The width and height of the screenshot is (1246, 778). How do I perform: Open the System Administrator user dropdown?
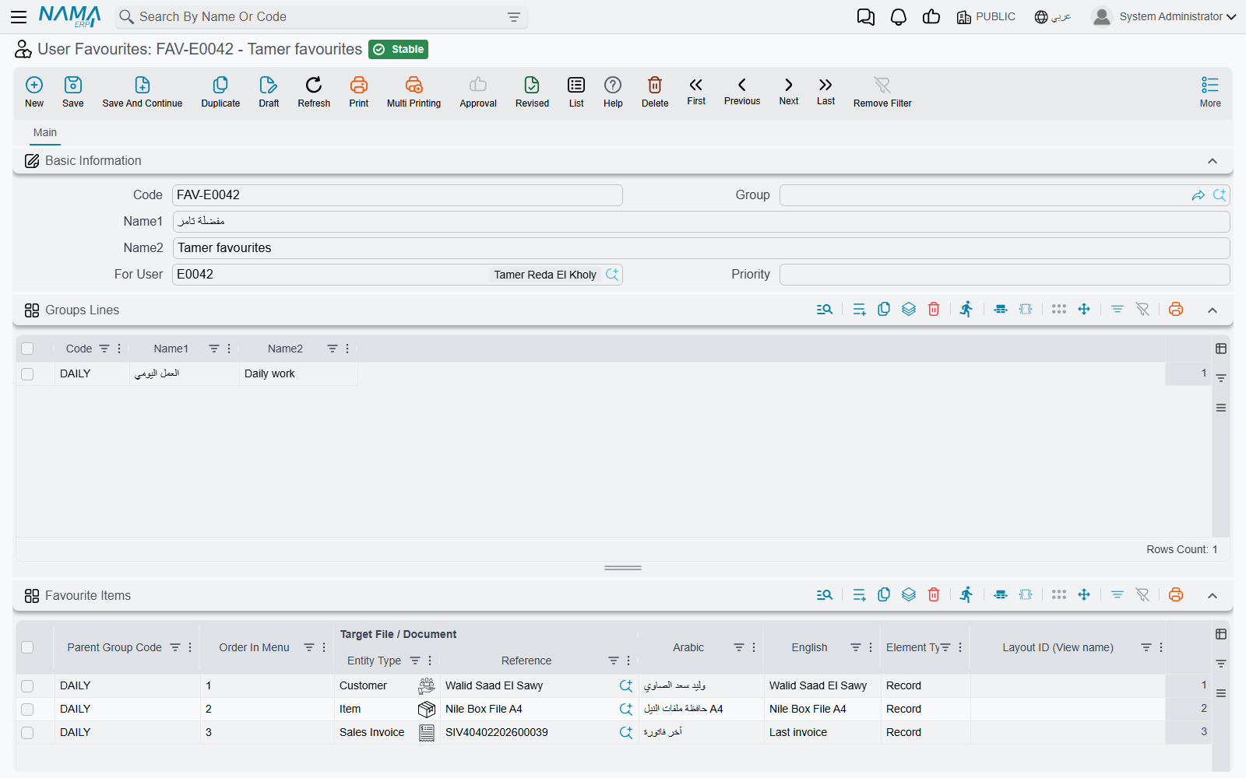[x=1164, y=16]
